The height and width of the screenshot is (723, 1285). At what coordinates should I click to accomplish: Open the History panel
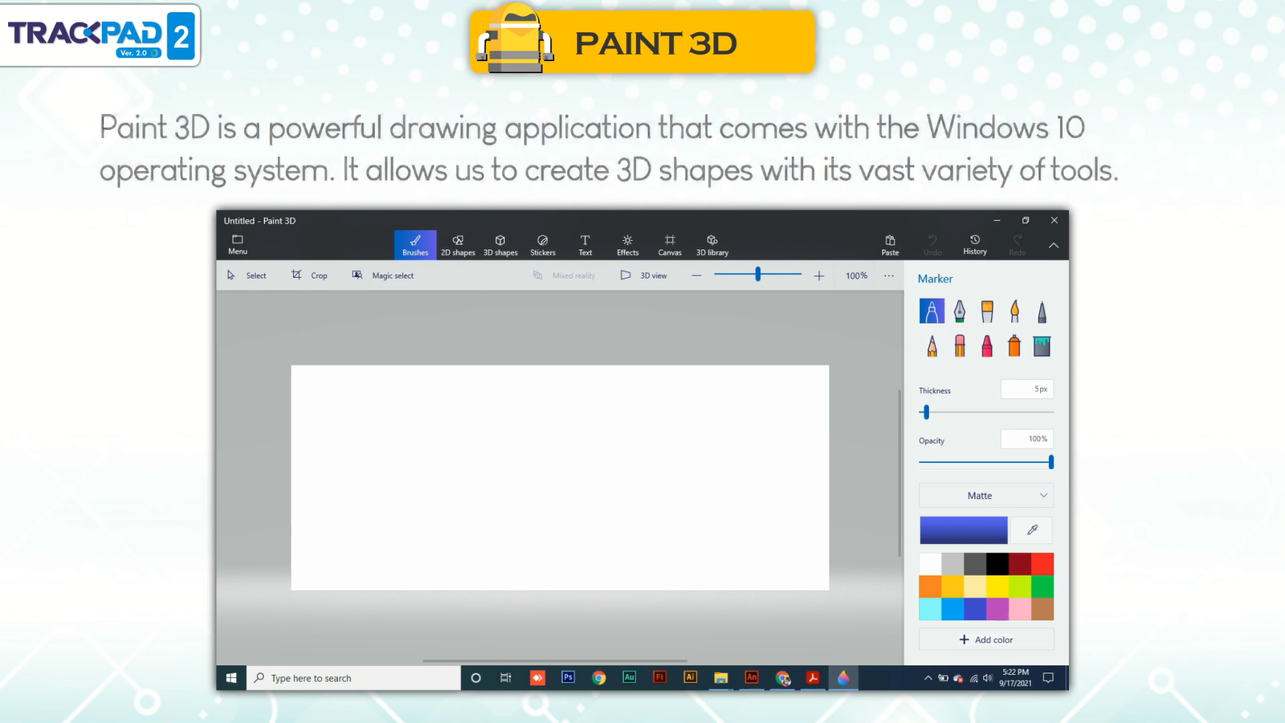tap(975, 244)
